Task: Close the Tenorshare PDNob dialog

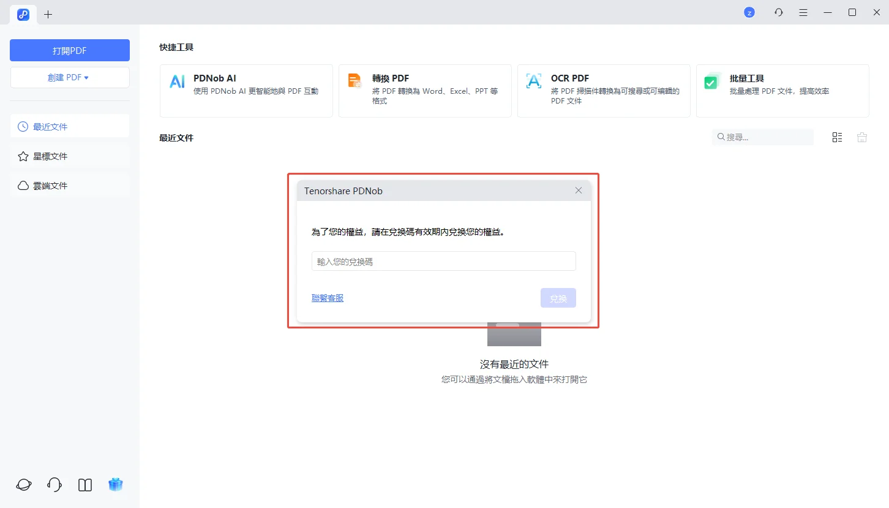Action: pos(579,191)
